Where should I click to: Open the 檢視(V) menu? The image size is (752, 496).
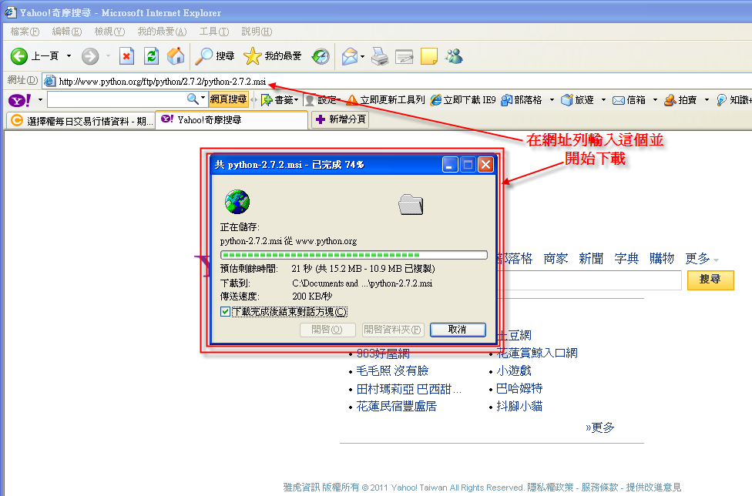tap(109, 32)
